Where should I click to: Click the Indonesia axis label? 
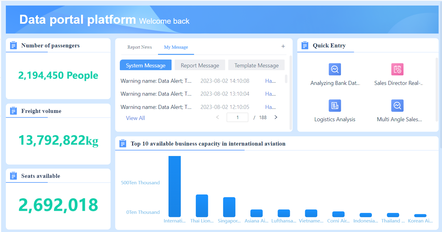[x=366, y=221]
